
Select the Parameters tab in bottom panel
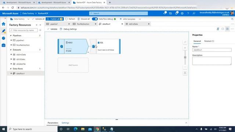[x=53, y=123]
